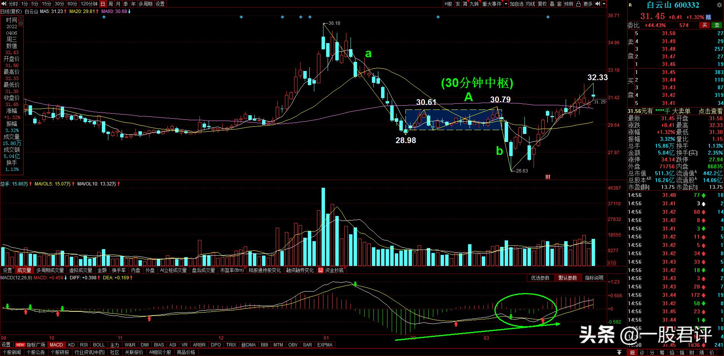The width and height of the screenshot is (724, 356).
Task: Toggle 预测 forecast in the toolbar
Action: pyautogui.click(x=569, y=4)
